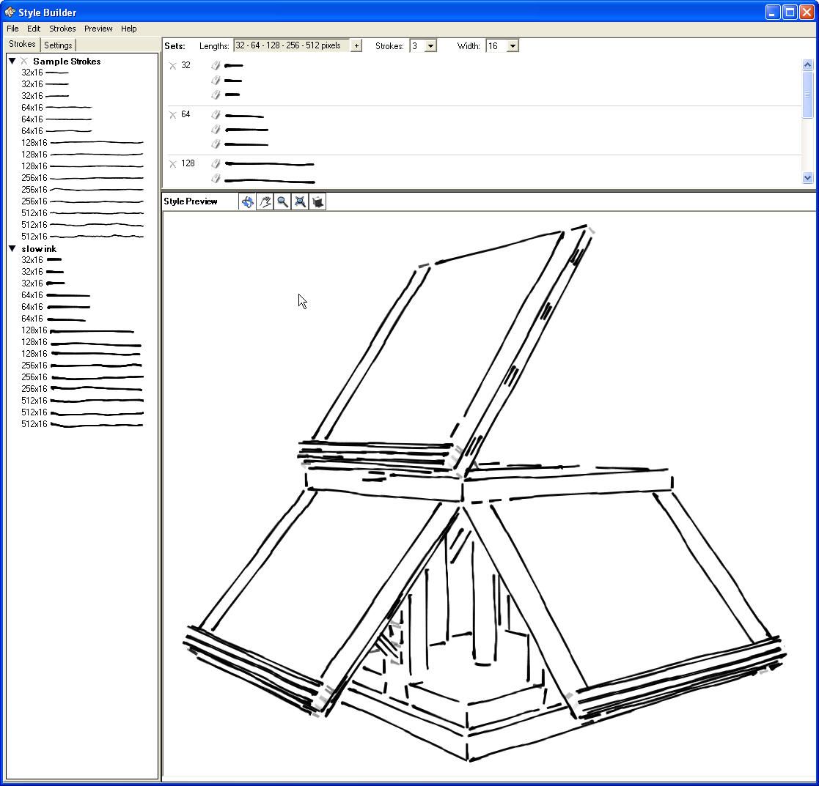Click the eraser icon for third 32 stroke
The width and height of the screenshot is (819, 786).
pos(216,94)
